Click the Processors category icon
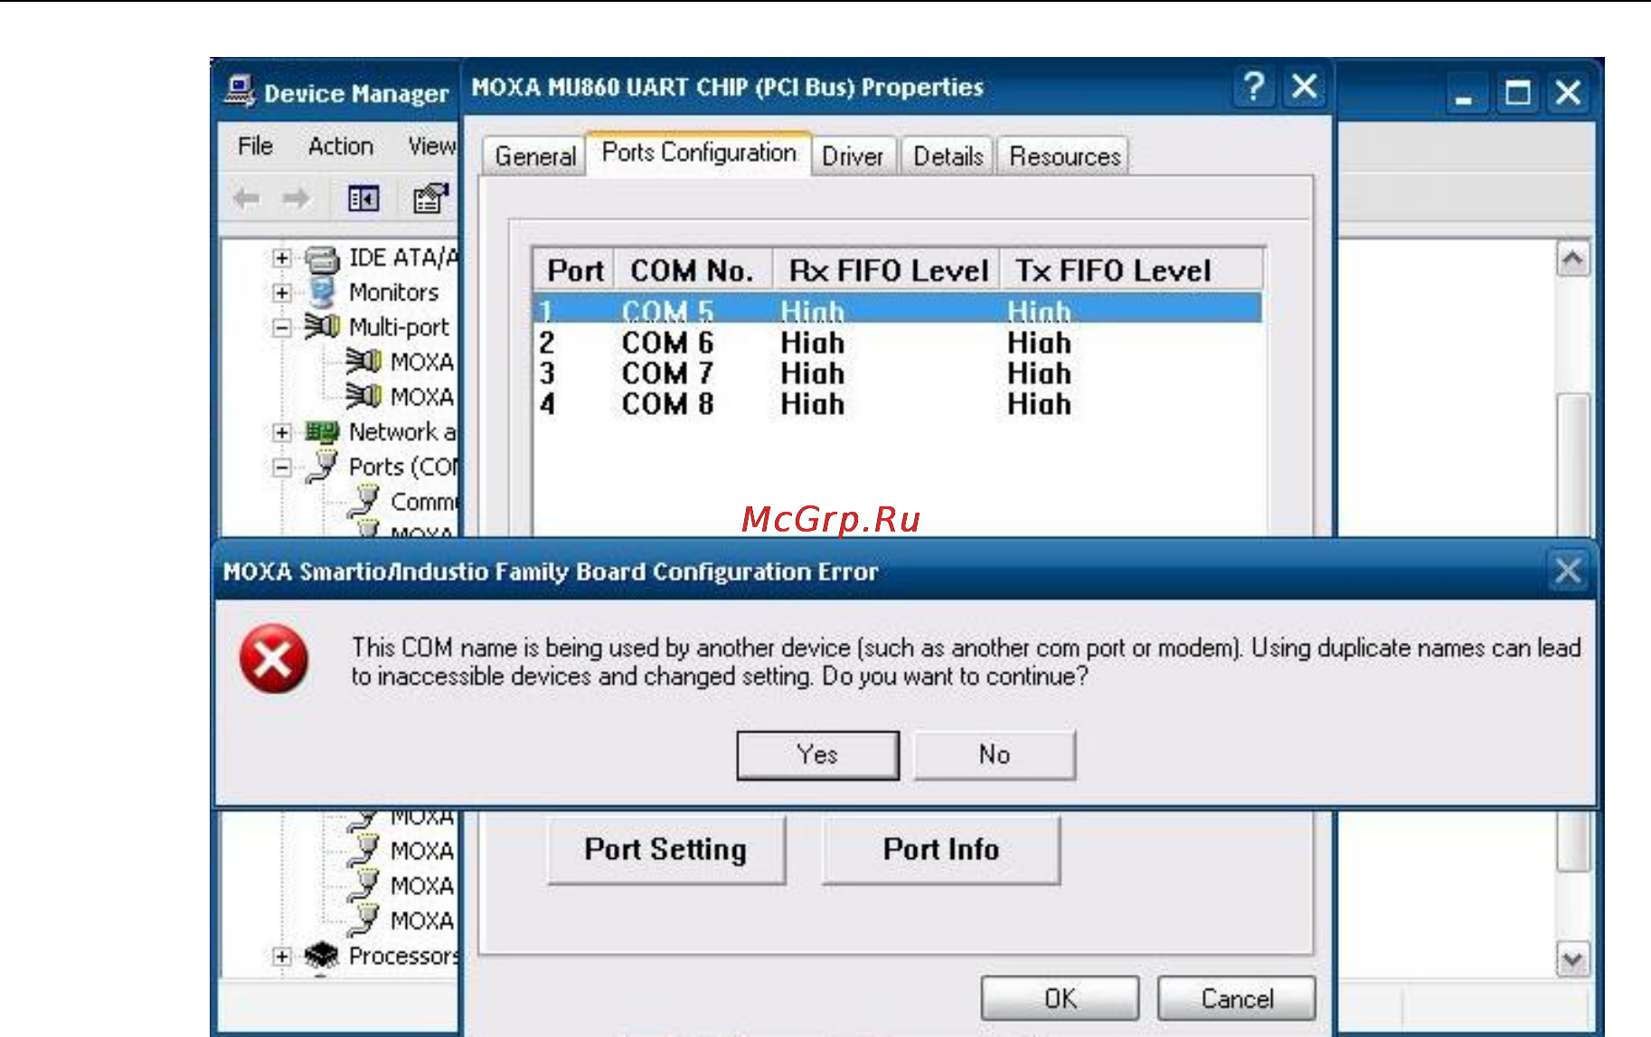1651x1037 pixels. click(x=322, y=955)
